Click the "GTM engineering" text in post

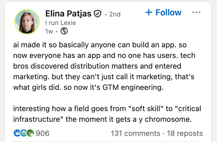tap(133, 87)
